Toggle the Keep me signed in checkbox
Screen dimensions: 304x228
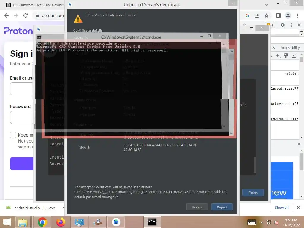pos(13,135)
